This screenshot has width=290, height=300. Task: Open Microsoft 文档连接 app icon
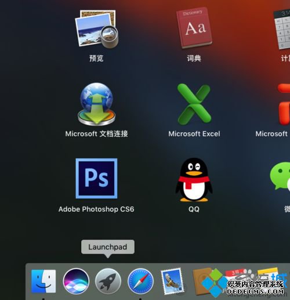click(x=96, y=104)
